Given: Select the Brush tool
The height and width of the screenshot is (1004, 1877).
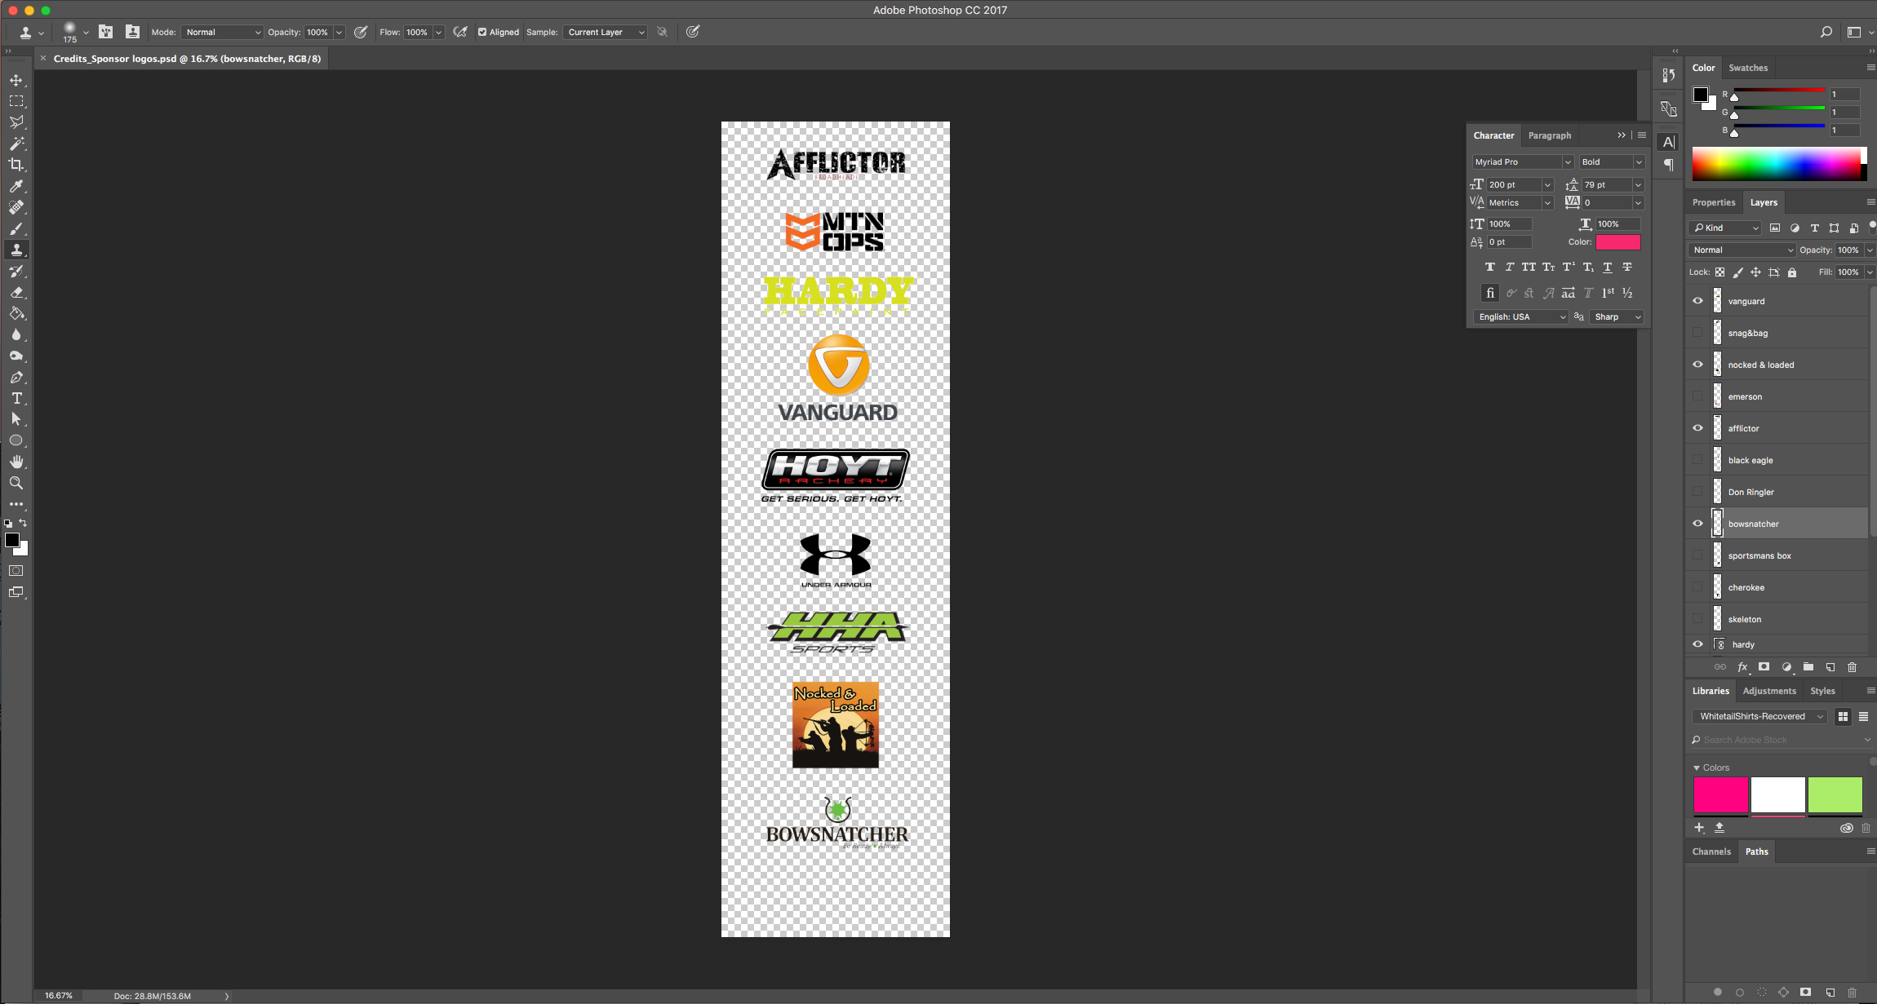Looking at the screenshot, I should pyautogui.click(x=16, y=228).
